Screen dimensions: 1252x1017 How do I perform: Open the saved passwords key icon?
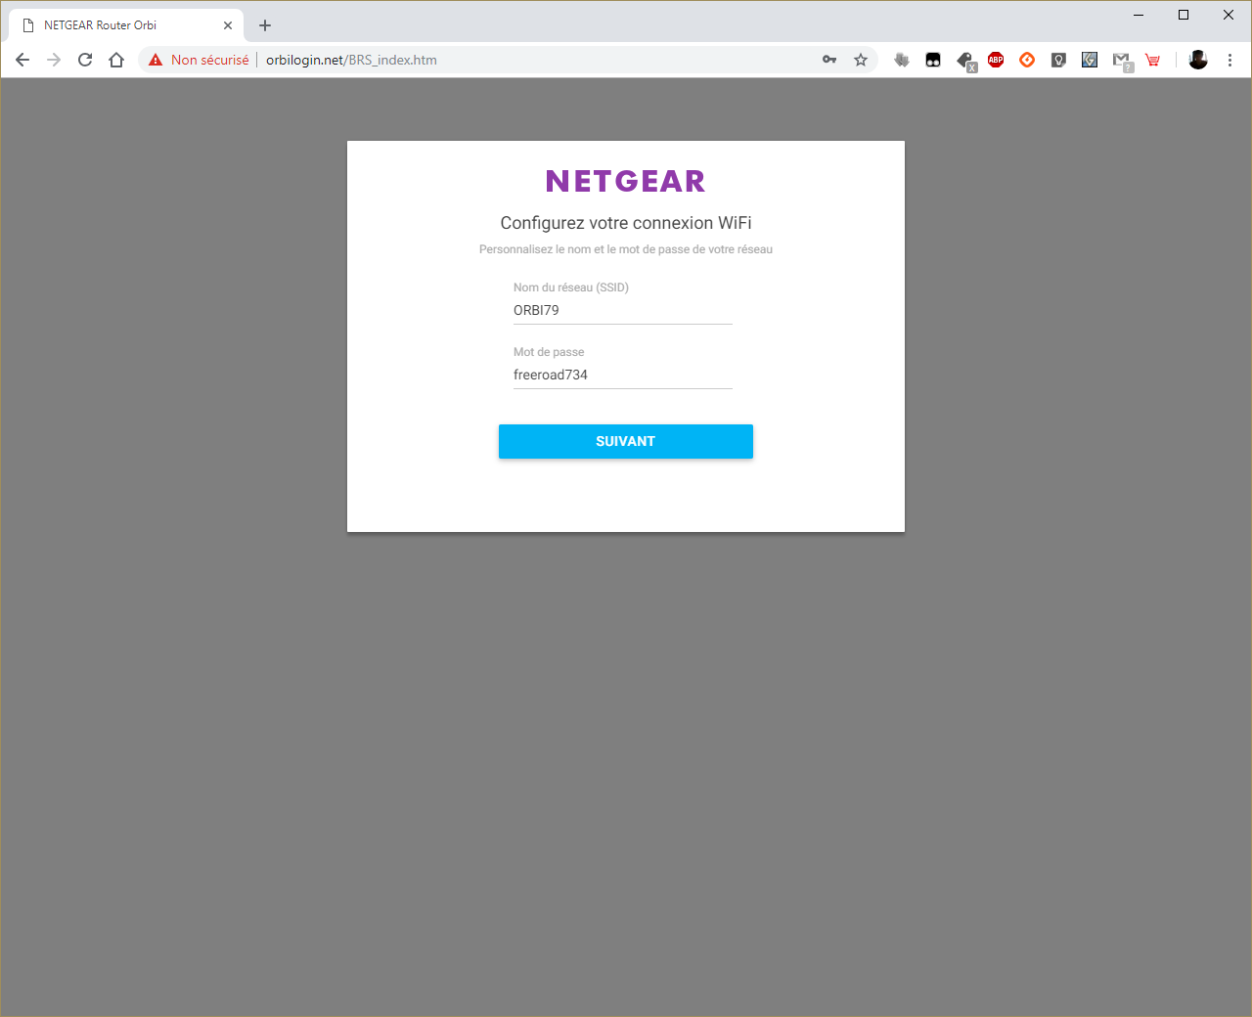(829, 60)
